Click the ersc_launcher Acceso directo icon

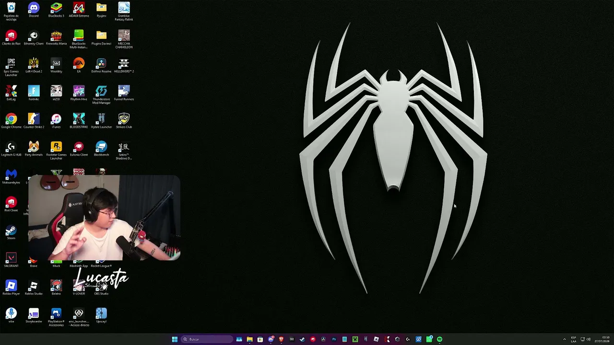[79, 317]
